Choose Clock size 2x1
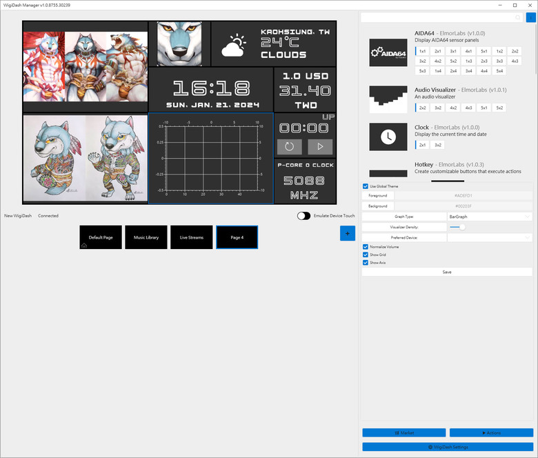Image resolution: width=538 pixels, height=458 pixels. (x=422, y=145)
